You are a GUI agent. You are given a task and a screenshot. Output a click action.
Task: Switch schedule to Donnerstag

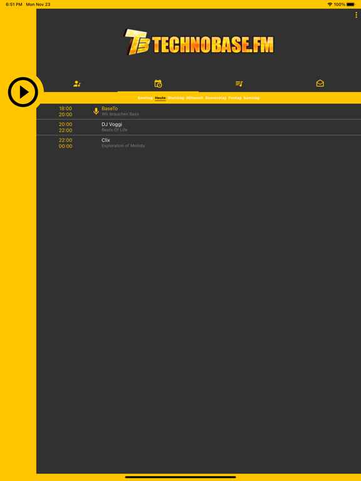pyautogui.click(x=216, y=98)
